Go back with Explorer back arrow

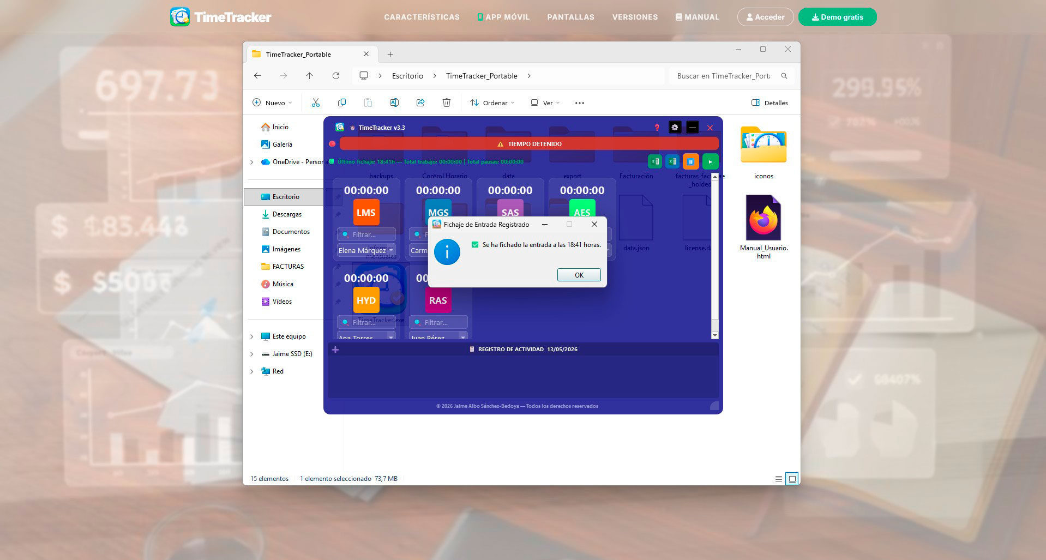(257, 76)
